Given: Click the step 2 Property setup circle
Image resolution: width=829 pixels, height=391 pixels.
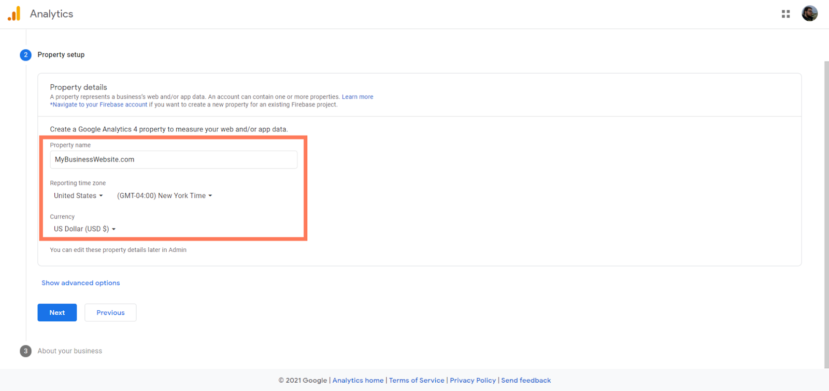Looking at the screenshot, I should tap(25, 55).
